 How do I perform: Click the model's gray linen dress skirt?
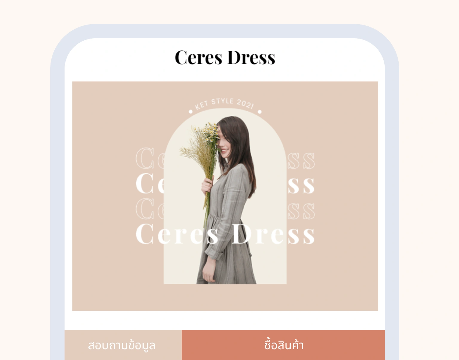tap(230, 257)
